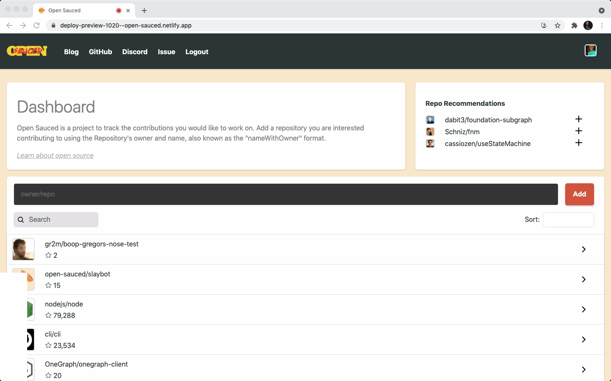Expand OneGraph/onegraph-client chevron

tap(584, 370)
